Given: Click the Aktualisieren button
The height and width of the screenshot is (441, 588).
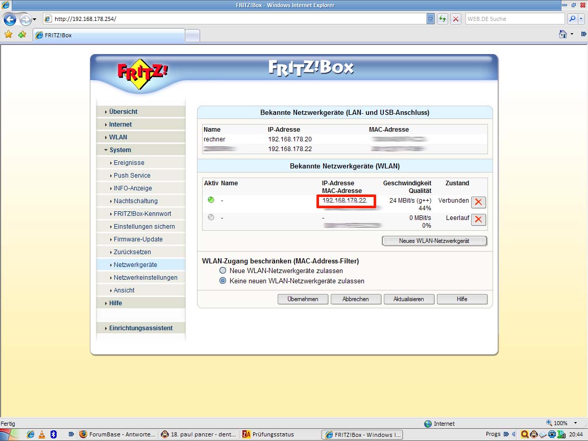Looking at the screenshot, I should [x=409, y=299].
